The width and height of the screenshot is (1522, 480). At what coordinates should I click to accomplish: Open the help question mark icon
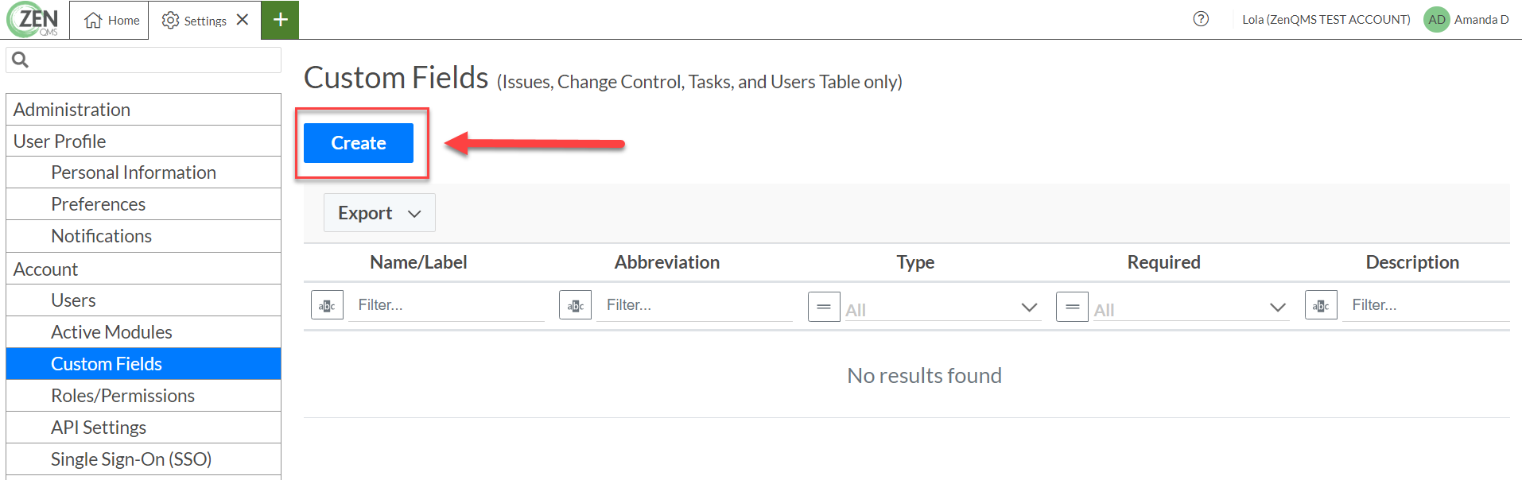coord(1201,19)
